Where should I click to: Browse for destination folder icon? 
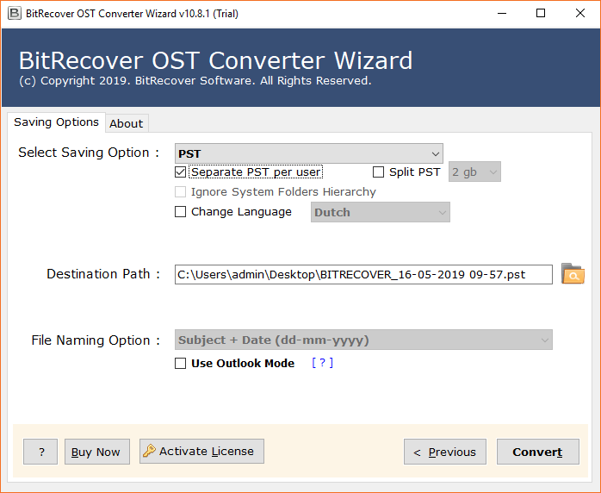(x=573, y=274)
